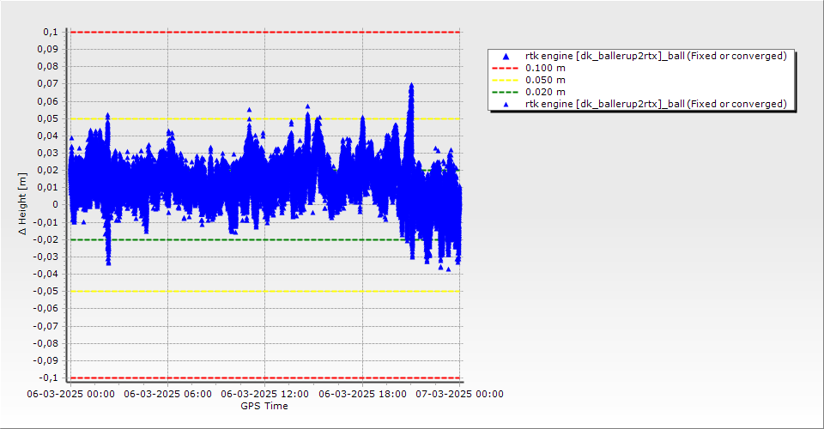The image size is (824, 429).
Task: Click the 06-03-2025 12:00 time label
Action: 265,394
